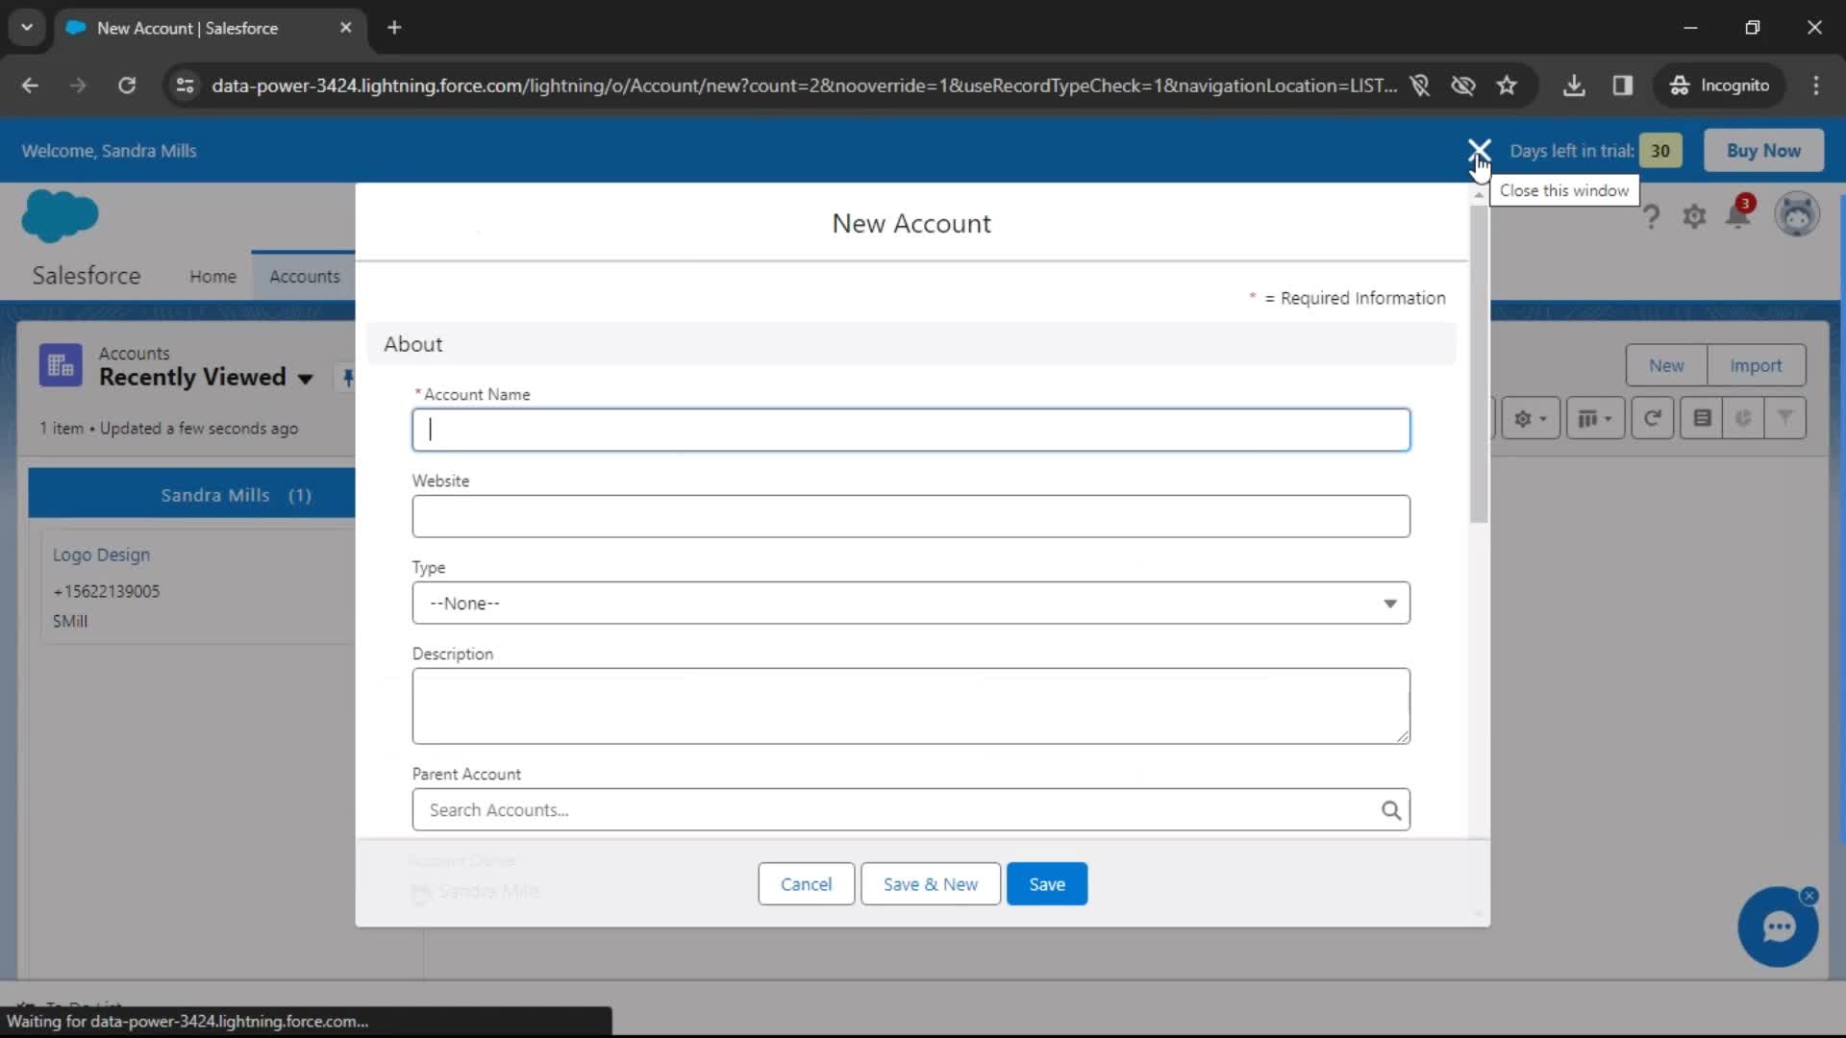Click the browser address bar URL
The height and width of the screenshot is (1038, 1846).
tap(804, 86)
